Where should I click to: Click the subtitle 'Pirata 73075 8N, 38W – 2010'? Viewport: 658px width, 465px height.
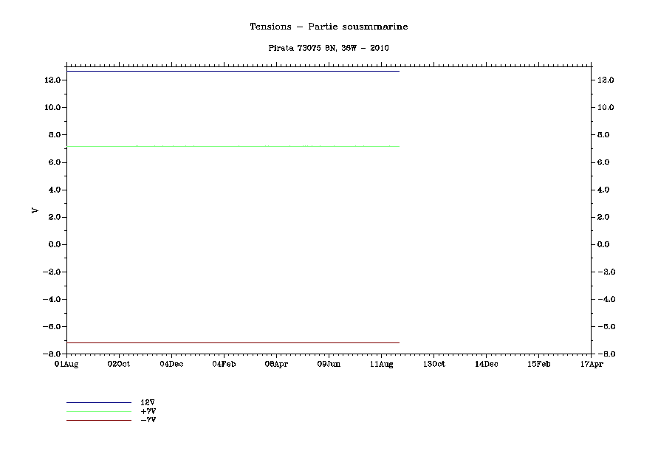[x=329, y=48]
